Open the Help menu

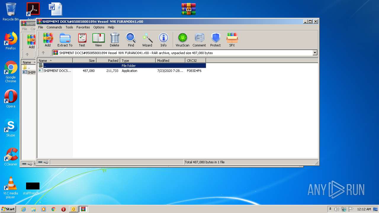[x=111, y=27]
